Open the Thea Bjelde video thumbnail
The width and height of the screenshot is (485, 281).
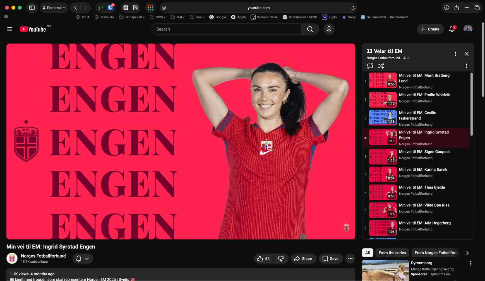383,192
